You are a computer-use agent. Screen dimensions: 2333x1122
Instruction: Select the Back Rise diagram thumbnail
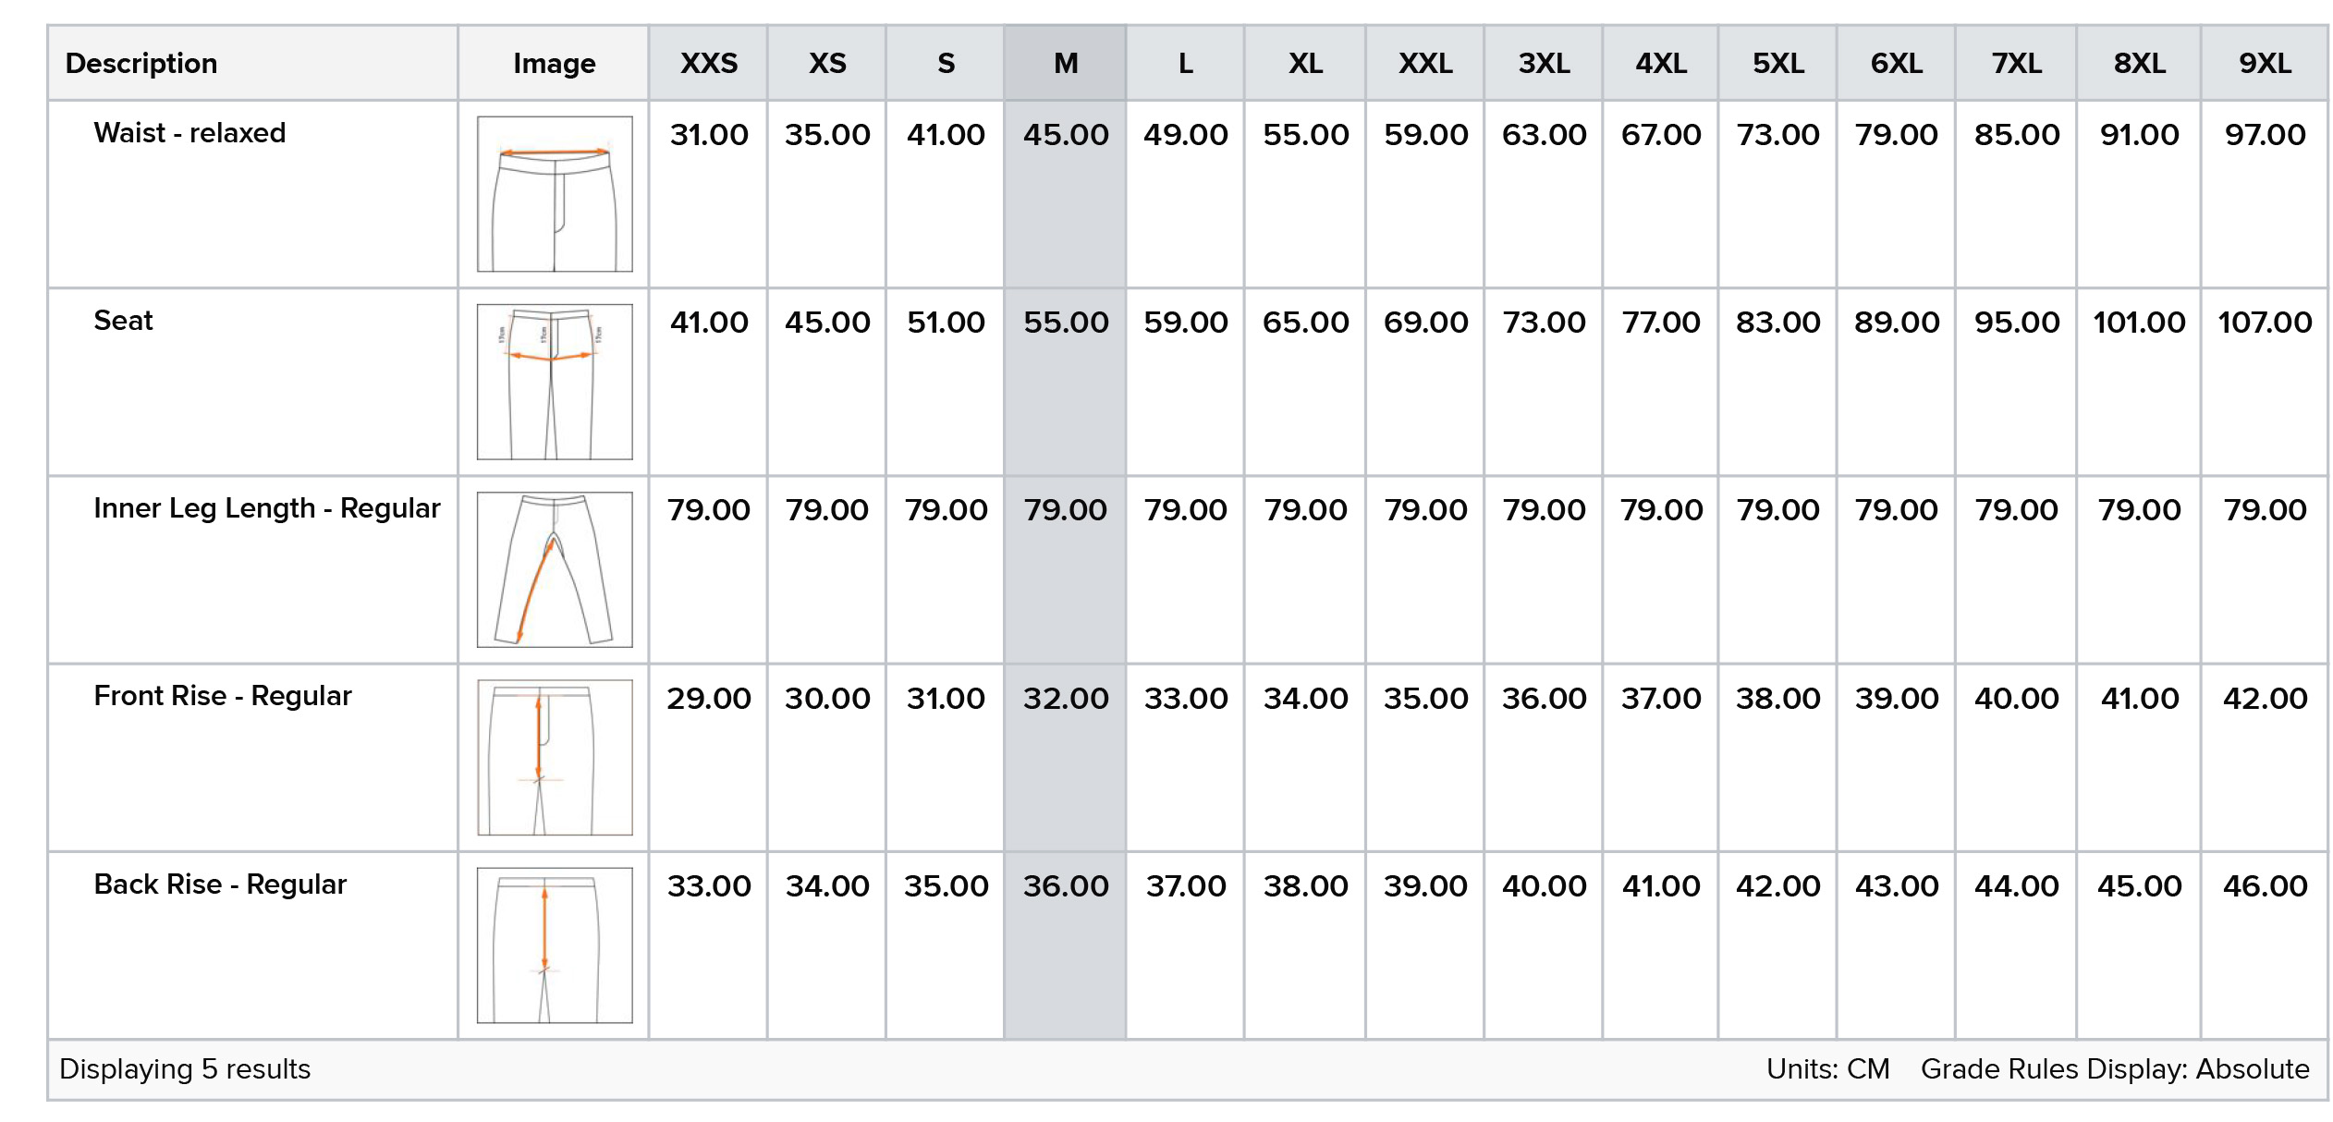[x=555, y=945]
